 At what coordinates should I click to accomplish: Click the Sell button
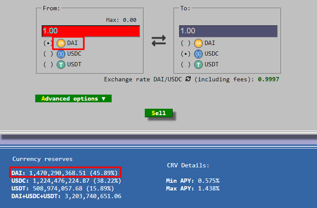coord(158,113)
